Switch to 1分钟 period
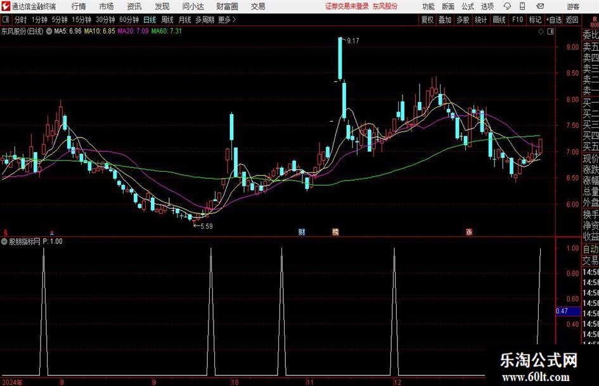 pyautogui.click(x=39, y=20)
